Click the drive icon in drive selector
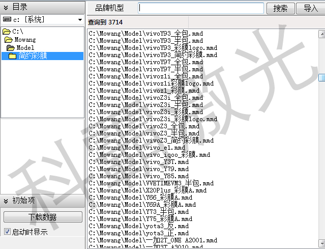Image resolution: width=325 pixels, height=249 pixels. click(7, 19)
